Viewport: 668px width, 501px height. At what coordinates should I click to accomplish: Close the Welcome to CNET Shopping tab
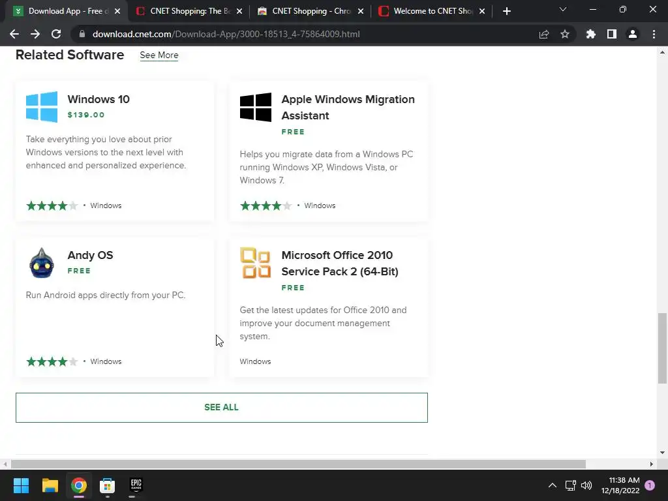[482, 11]
